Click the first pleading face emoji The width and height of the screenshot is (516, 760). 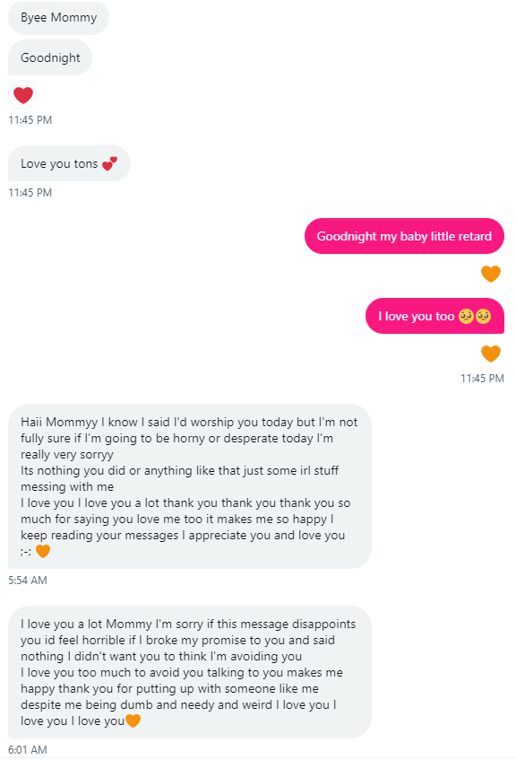pos(466,316)
